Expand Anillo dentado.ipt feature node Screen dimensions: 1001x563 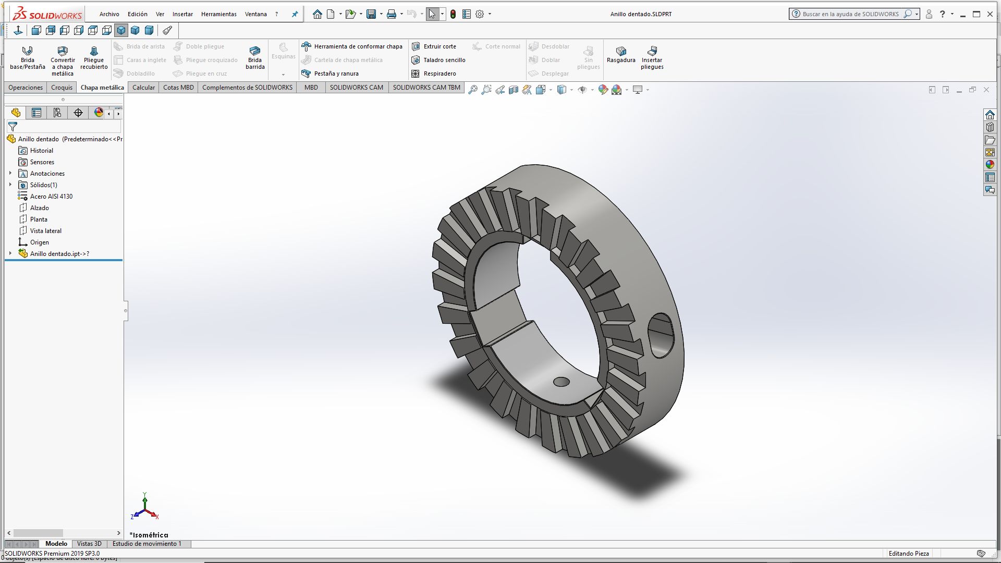tap(10, 253)
